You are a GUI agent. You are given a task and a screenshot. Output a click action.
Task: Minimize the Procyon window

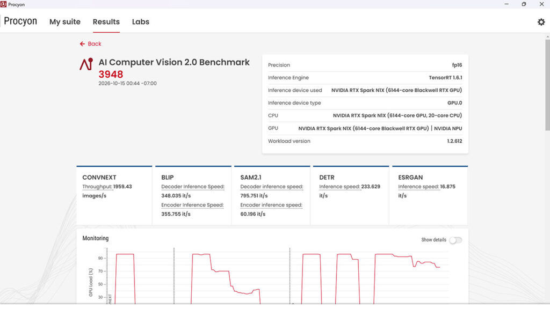click(506, 4)
